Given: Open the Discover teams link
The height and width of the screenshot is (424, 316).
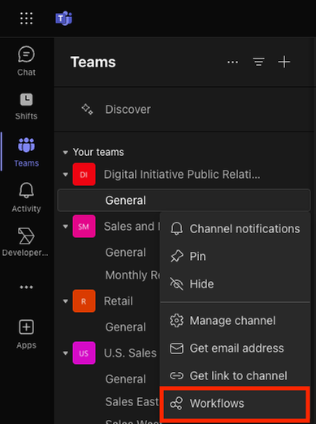Looking at the screenshot, I should [128, 110].
